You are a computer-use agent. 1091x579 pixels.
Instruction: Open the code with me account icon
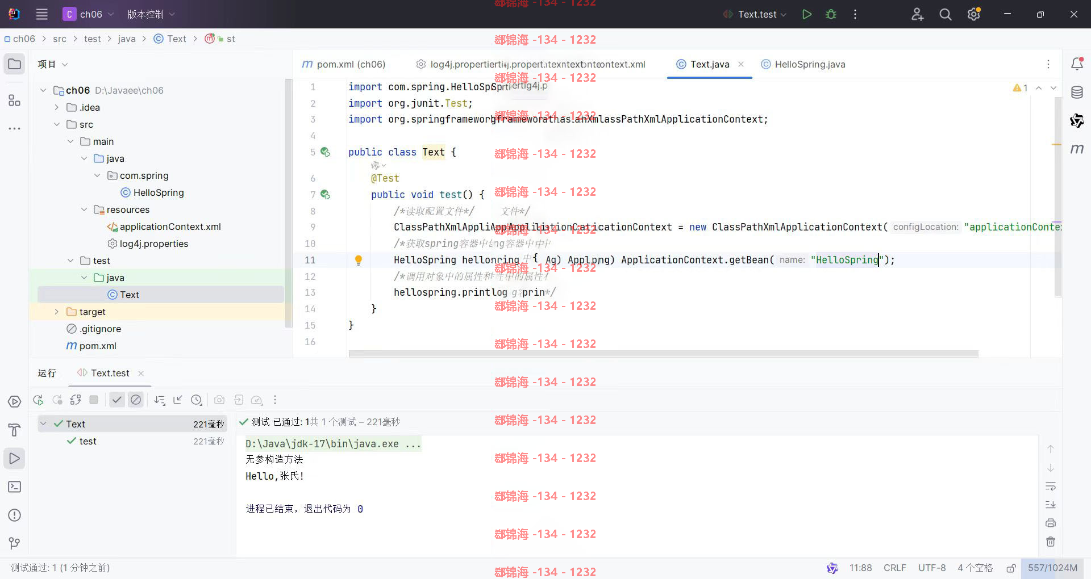(917, 14)
